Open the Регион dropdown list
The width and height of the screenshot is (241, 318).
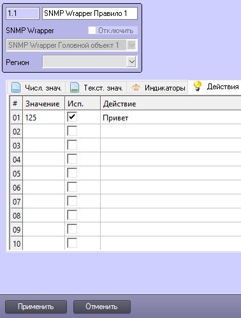132,62
